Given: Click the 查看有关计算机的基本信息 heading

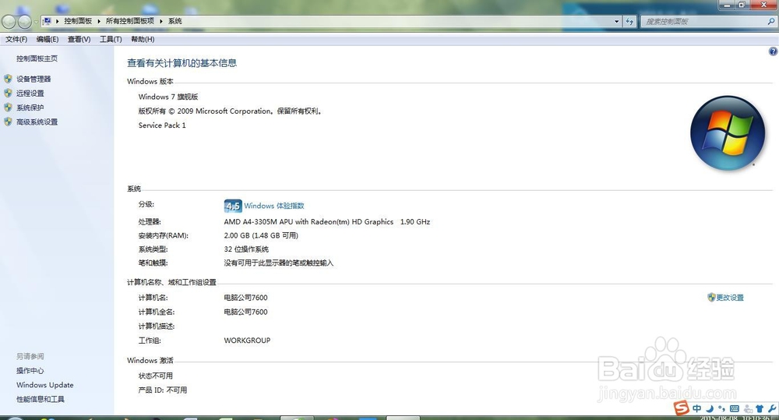Looking at the screenshot, I should pos(182,63).
